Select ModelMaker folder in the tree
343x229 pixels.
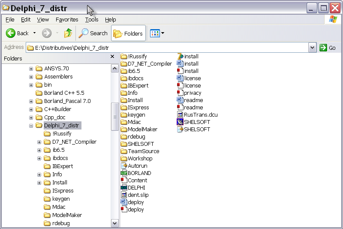point(67,215)
